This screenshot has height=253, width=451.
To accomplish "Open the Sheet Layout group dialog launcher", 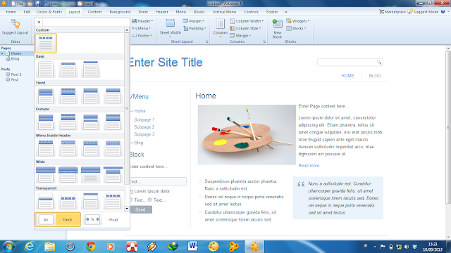I will click(206, 41).
